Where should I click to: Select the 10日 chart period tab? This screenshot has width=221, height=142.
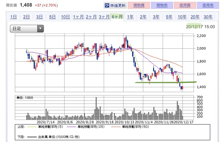[66, 17]
